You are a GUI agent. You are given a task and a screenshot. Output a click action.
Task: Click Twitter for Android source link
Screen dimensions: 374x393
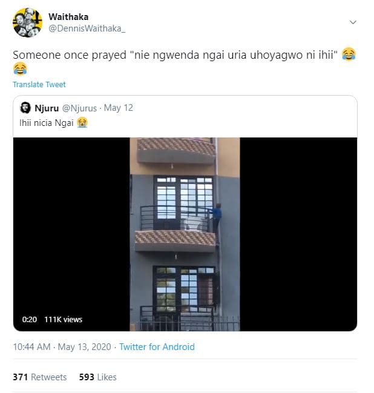(157, 347)
